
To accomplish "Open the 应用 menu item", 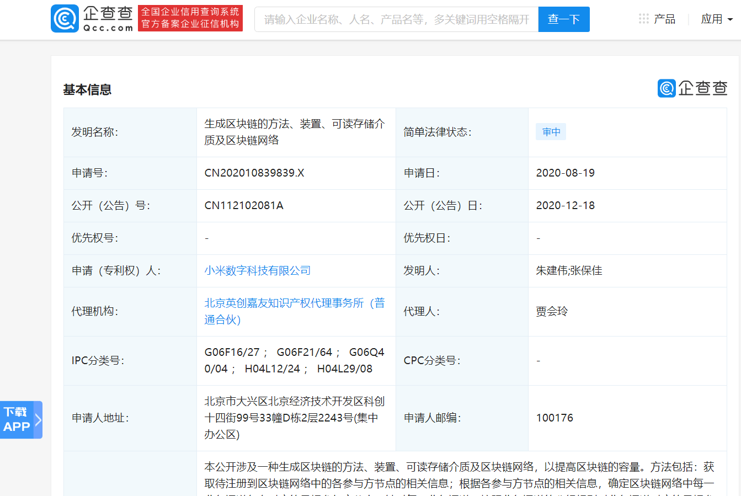I will pos(711,19).
